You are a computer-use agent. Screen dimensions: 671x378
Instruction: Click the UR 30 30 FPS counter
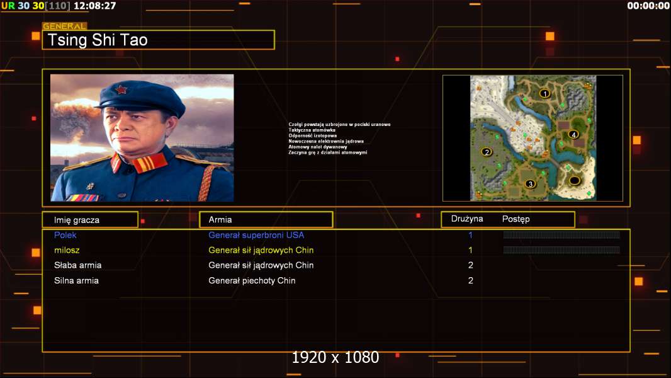(35, 6)
